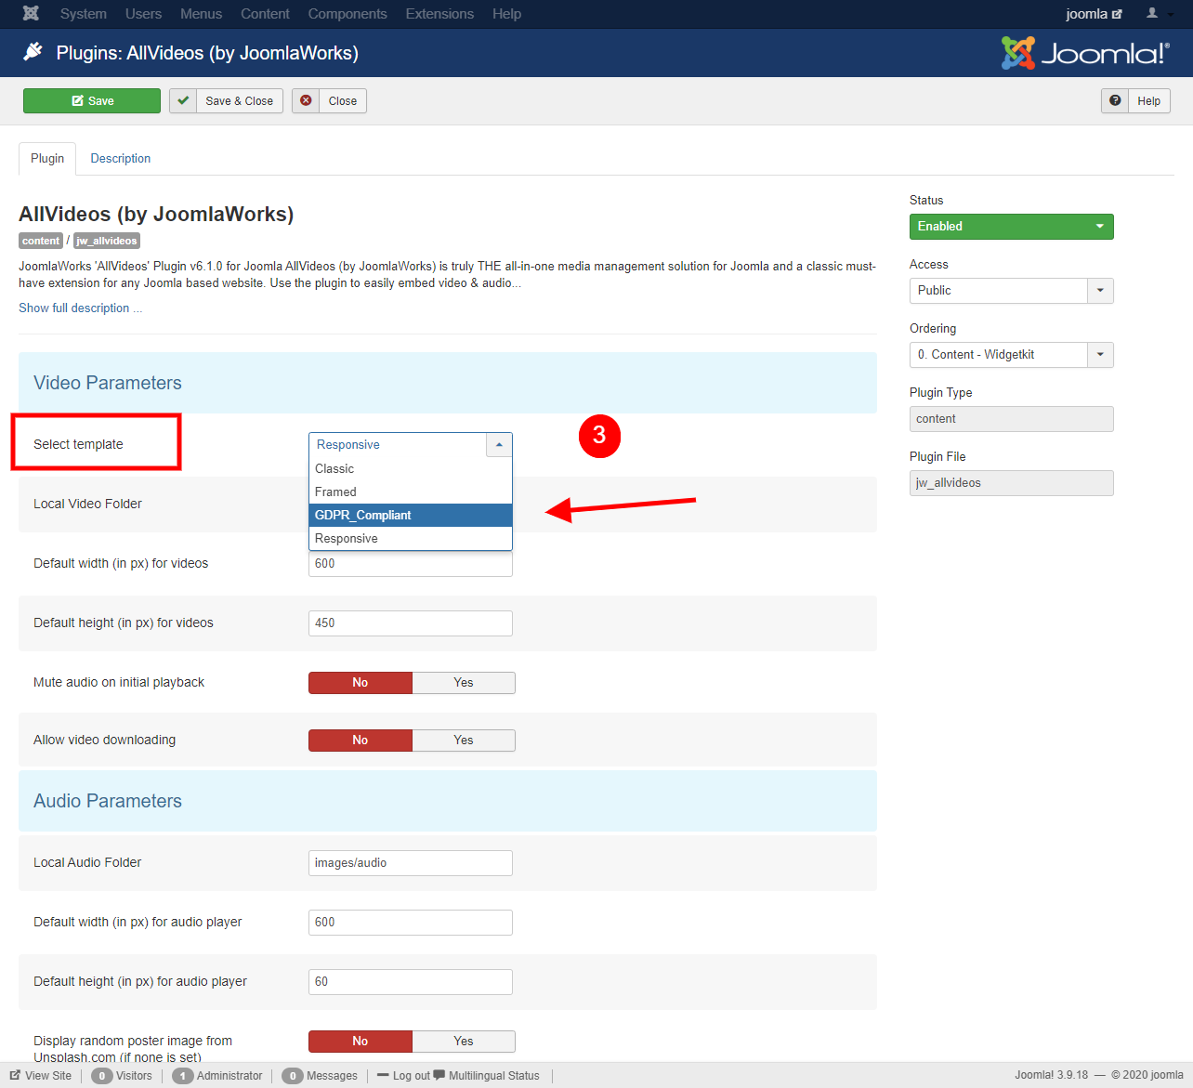Click the Audio Parameters heading
Image resolution: width=1193 pixels, height=1088 pixels.
point(108,801)
